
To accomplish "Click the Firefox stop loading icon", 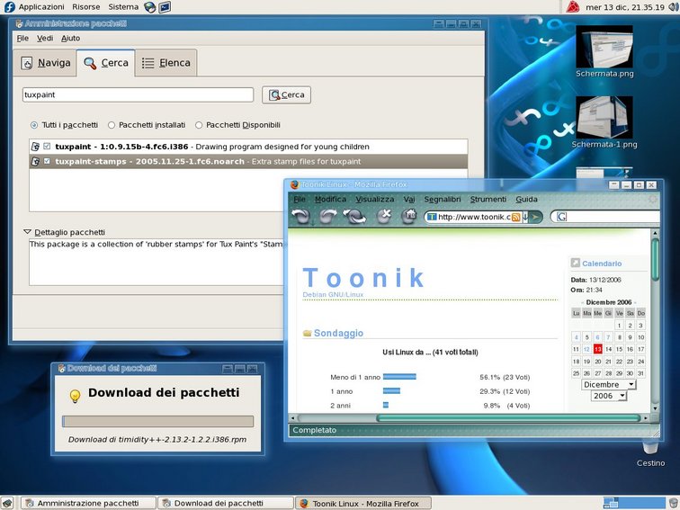I will coord(384,216).
